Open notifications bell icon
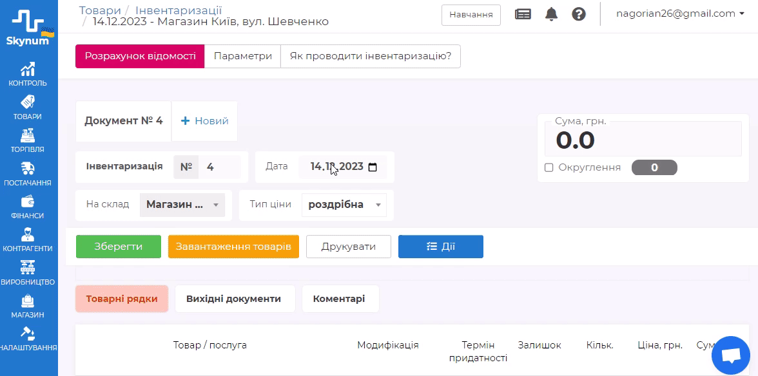Image resolution: width=758 pixels, height=376 pixels. [551, 14]
